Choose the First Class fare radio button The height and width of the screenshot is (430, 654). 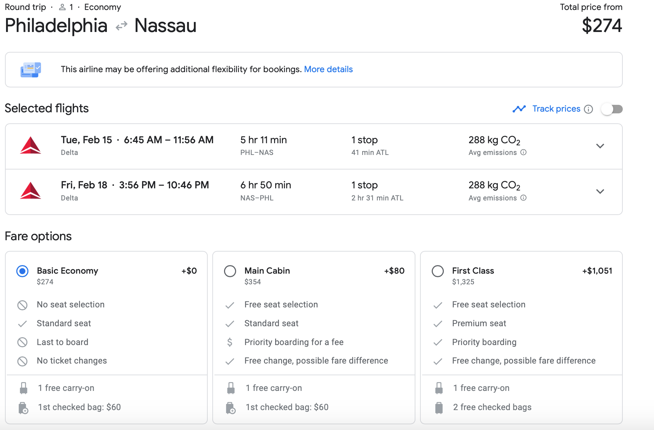pos(437,271)
